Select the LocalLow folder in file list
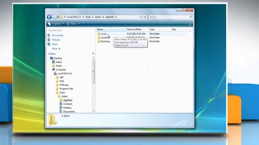The width and height of the screenshot is (259, 145). click(x=105, y=37)
